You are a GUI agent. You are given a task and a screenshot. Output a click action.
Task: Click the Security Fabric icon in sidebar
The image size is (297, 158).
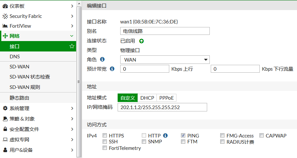coord(5,16)
